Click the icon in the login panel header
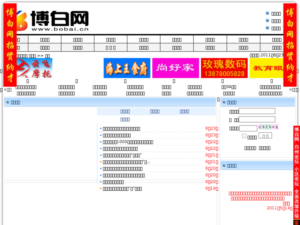Viewport: 300px width, 225px height. (224, 102)
